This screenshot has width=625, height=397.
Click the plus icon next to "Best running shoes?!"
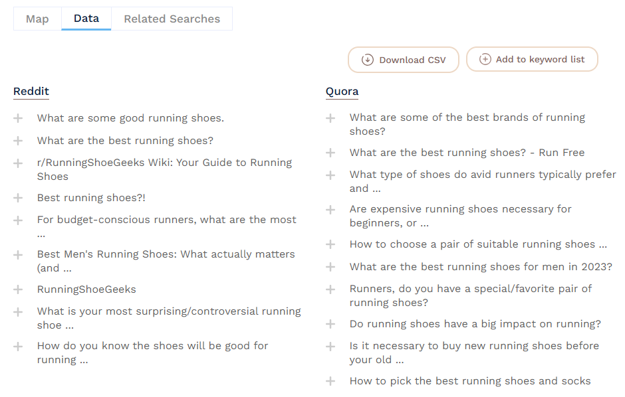17,197
